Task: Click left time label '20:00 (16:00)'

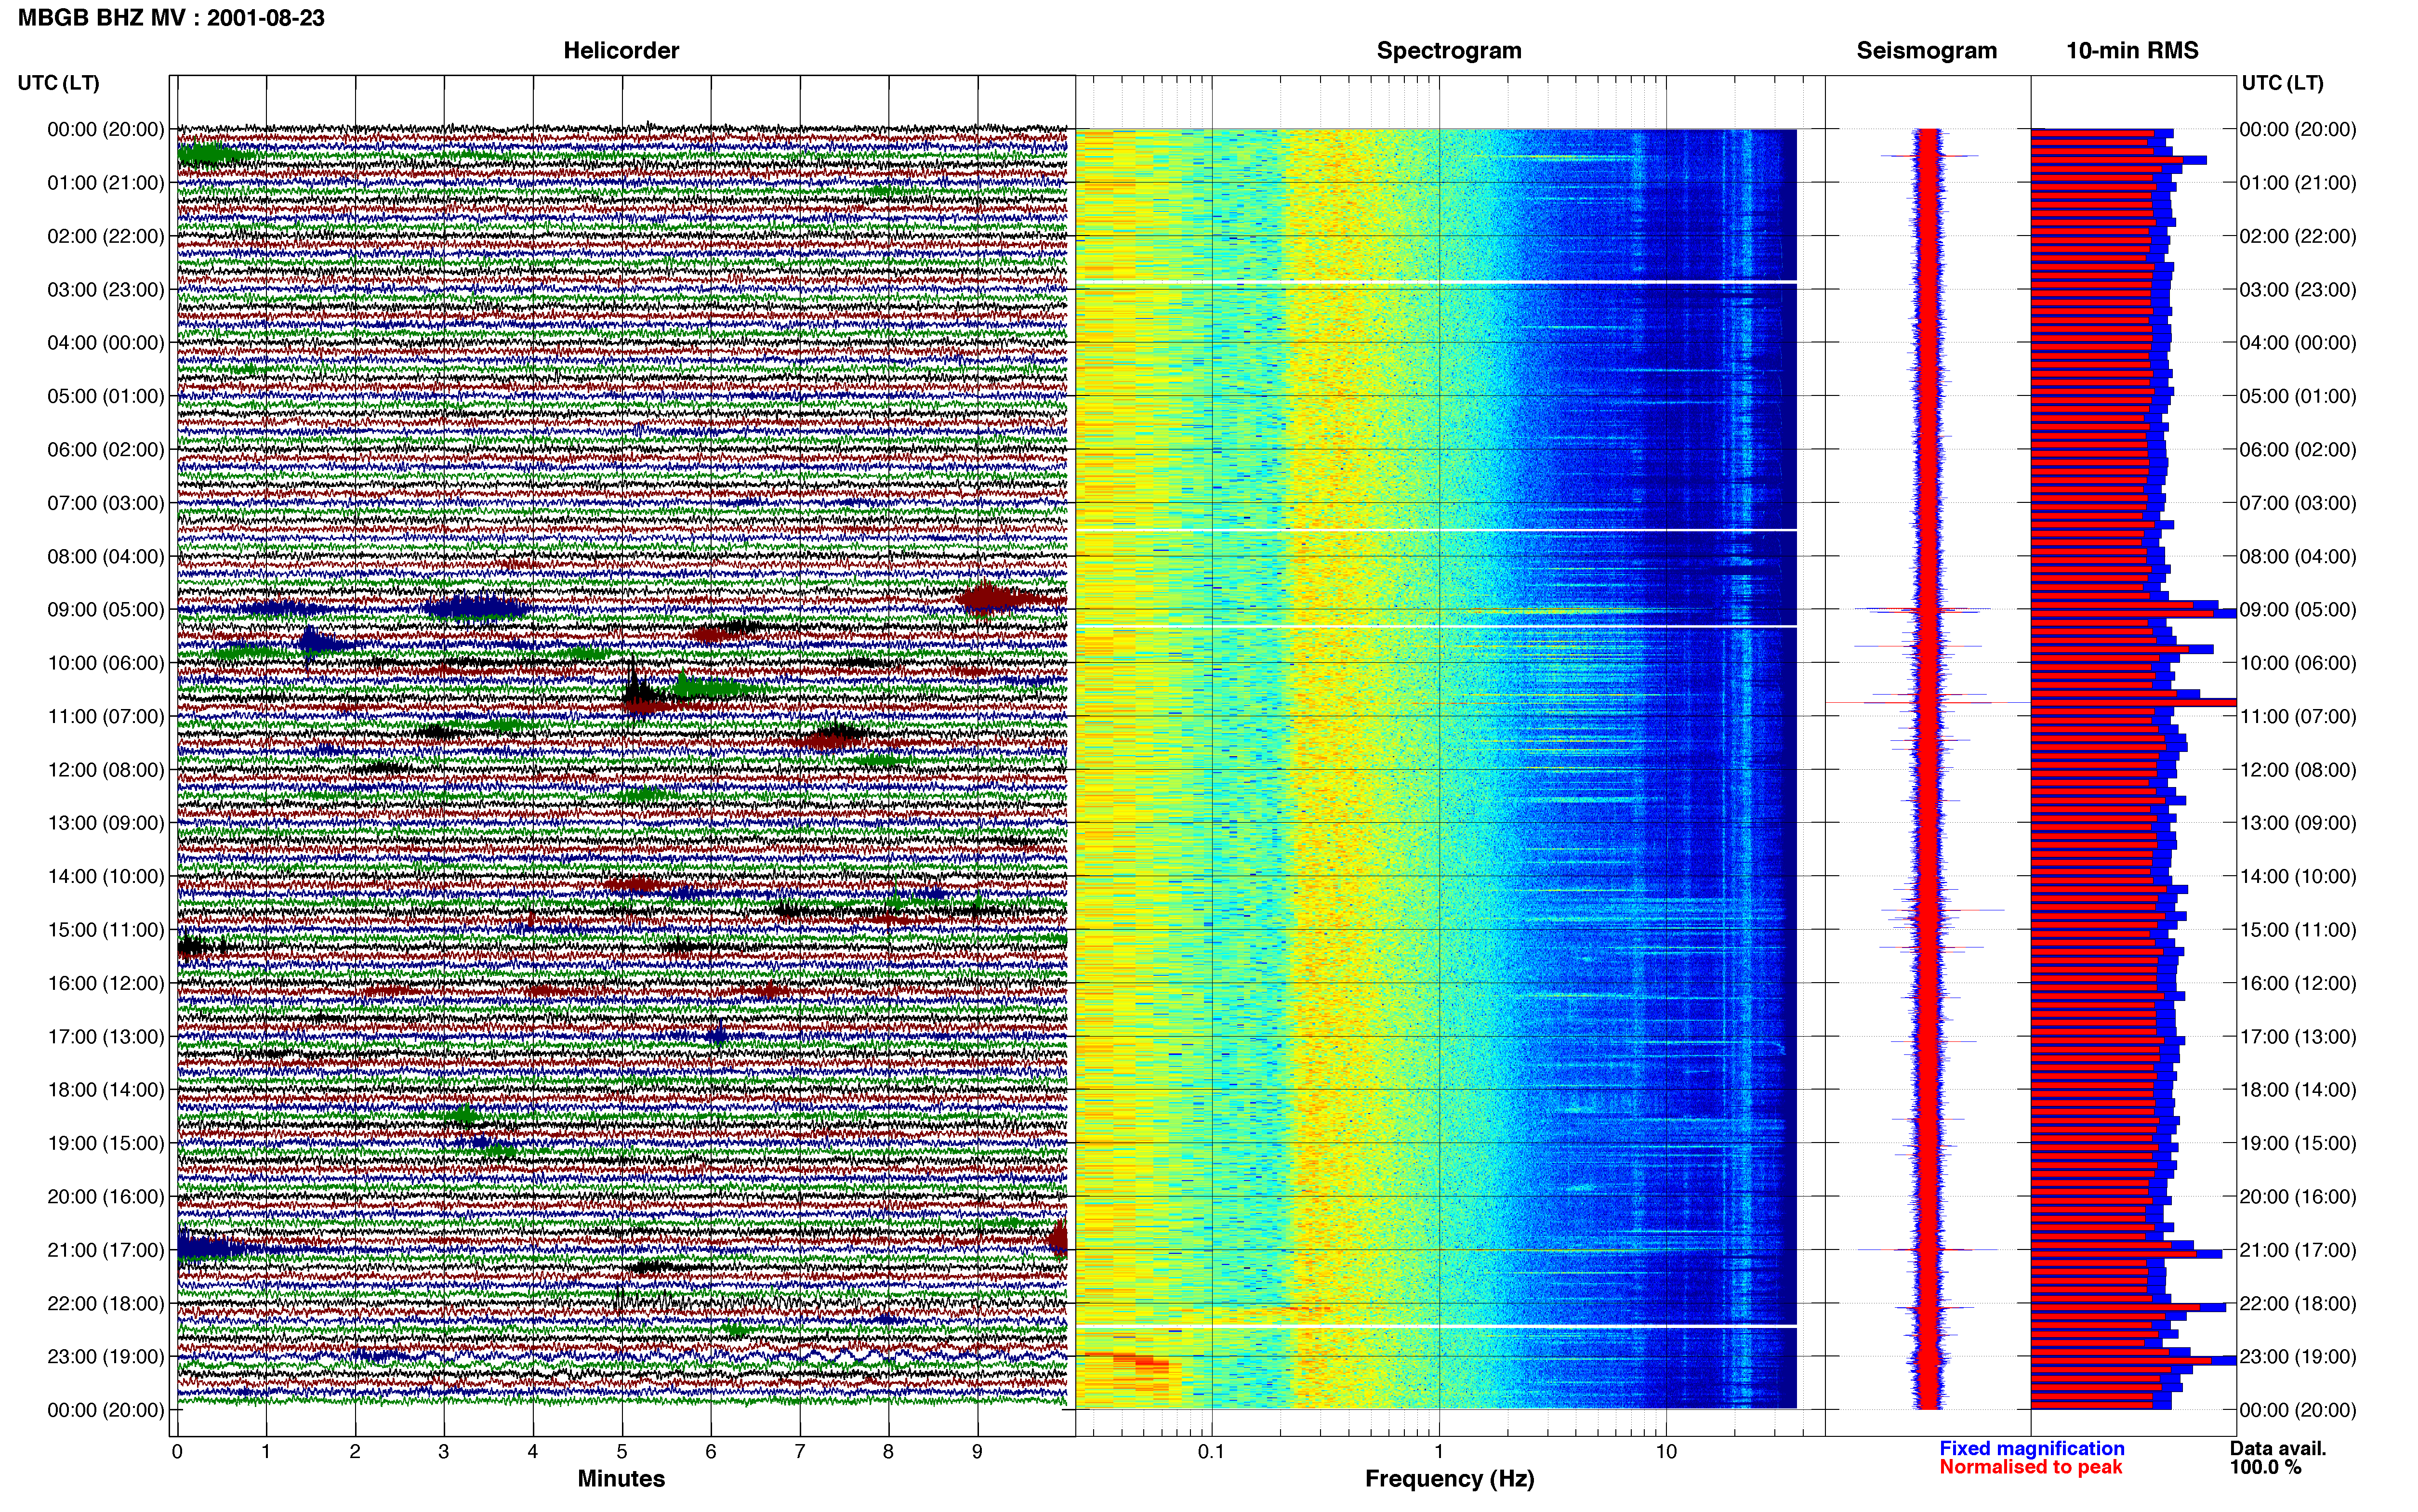Action: pyautogui.click(x=106, y=1197)
